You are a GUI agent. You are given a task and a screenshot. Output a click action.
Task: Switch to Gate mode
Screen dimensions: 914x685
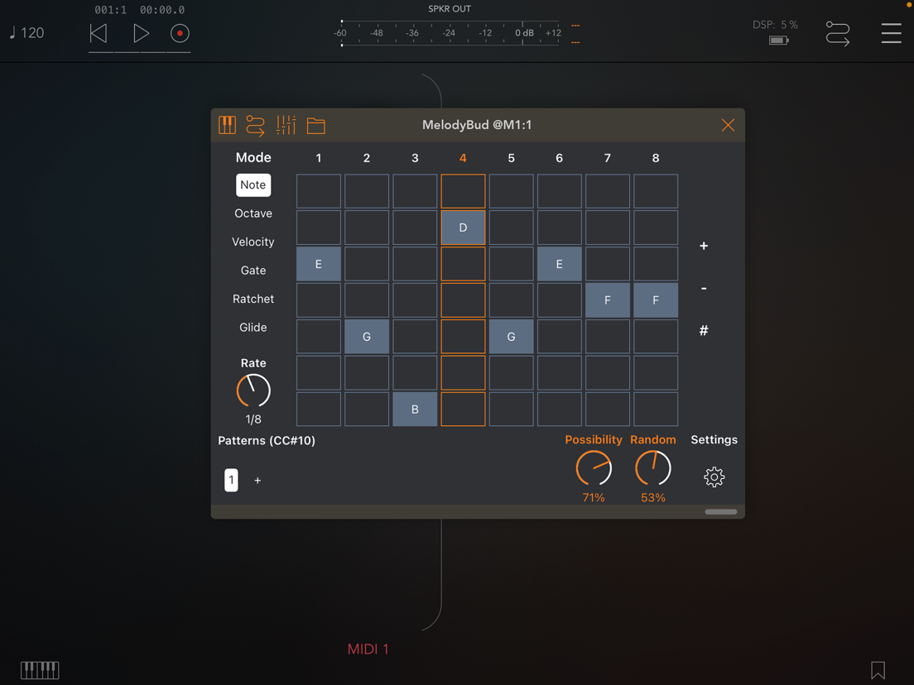[x=253, y=271]
